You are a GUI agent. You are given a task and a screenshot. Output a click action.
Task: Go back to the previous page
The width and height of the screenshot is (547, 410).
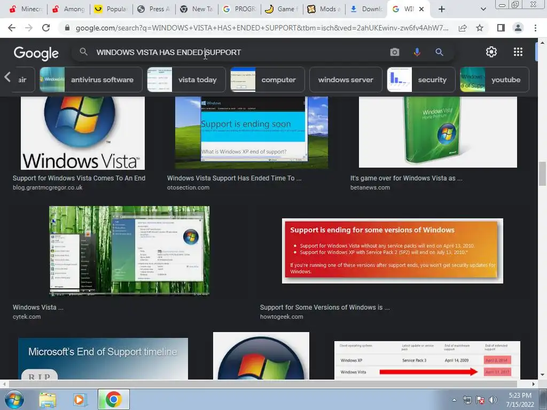[x=12, y=28]
